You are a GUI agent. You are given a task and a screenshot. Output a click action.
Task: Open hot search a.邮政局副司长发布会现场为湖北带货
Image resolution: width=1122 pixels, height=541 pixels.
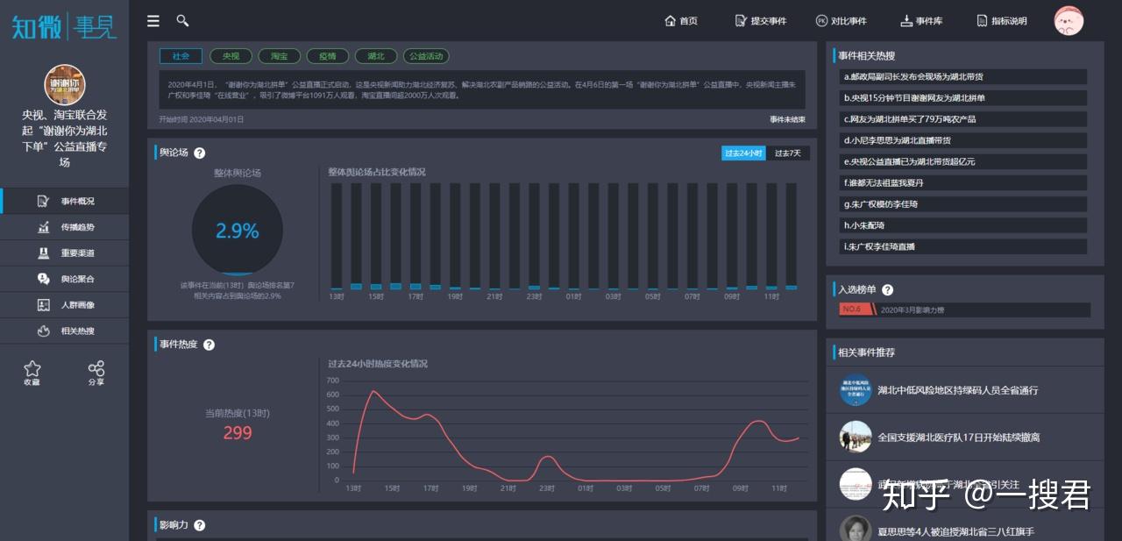coord(963,77)
